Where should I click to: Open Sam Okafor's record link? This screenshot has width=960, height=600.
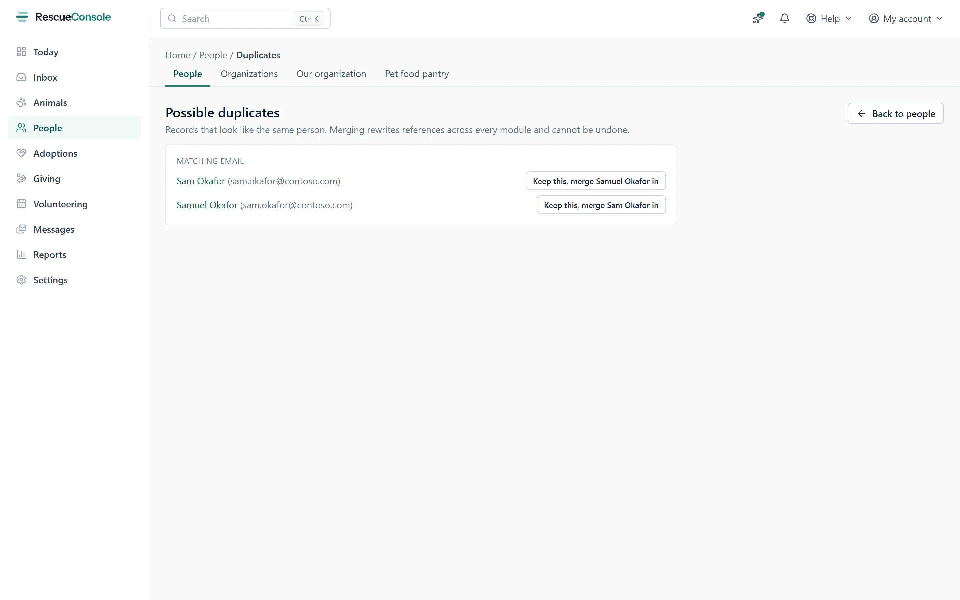pyautogui.click(x=201, y=181)
